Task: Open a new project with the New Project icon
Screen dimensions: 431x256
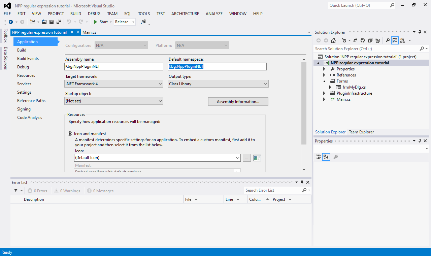Action: click(33, 22)
